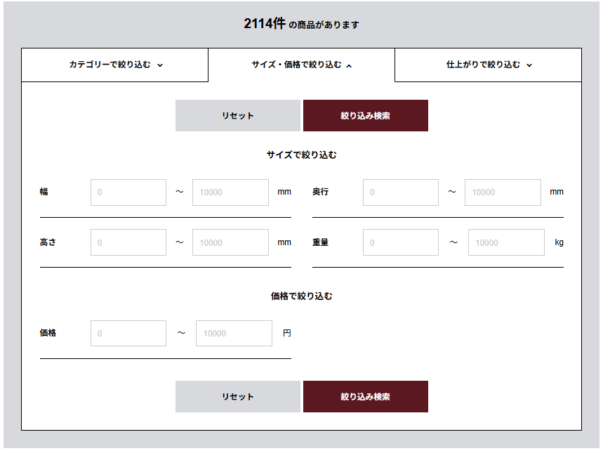This screenshot has height=451, width=603.
Task: Click chevron icon beside カテゴリーで絞り込む
Action: [x=160, y=65]
